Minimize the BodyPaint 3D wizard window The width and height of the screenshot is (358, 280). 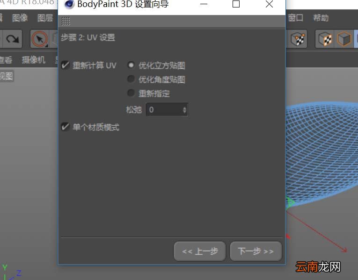[x=204, y=4]
